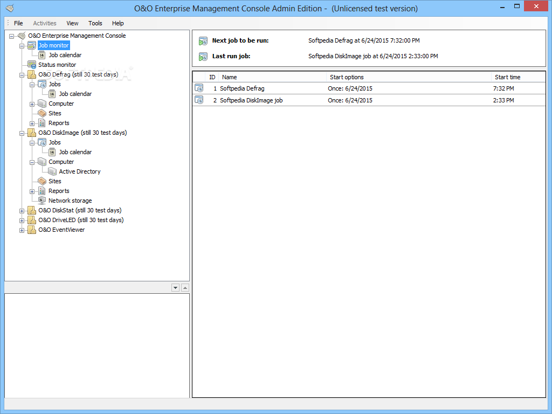552x414 pixels.
Task: Click the 'Once: 6/24/2015' cell for Softpedia Defrag
Action: tap(350, 88)
